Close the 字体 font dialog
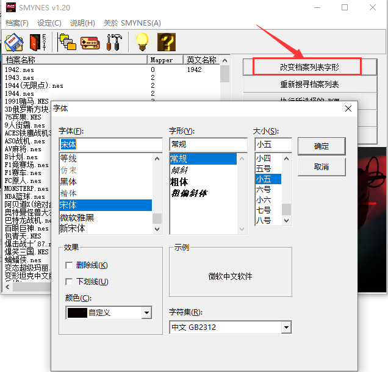The width and height of the screenshot is (388, 372). (348, 109)
